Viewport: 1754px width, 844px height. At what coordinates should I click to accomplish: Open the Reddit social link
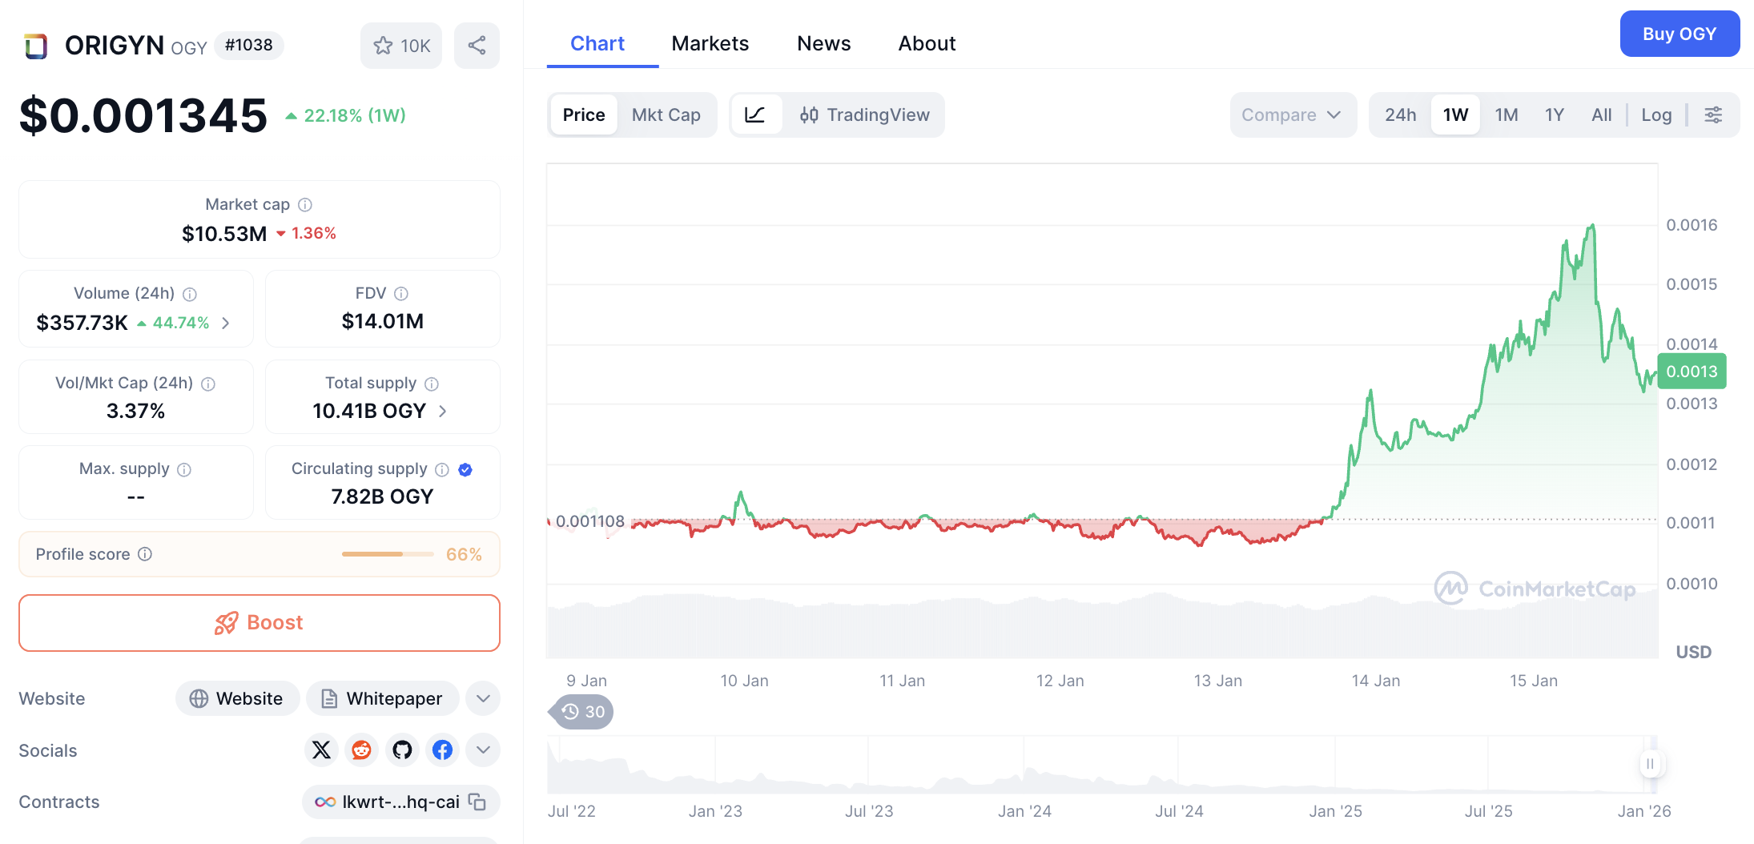point(361,750)
